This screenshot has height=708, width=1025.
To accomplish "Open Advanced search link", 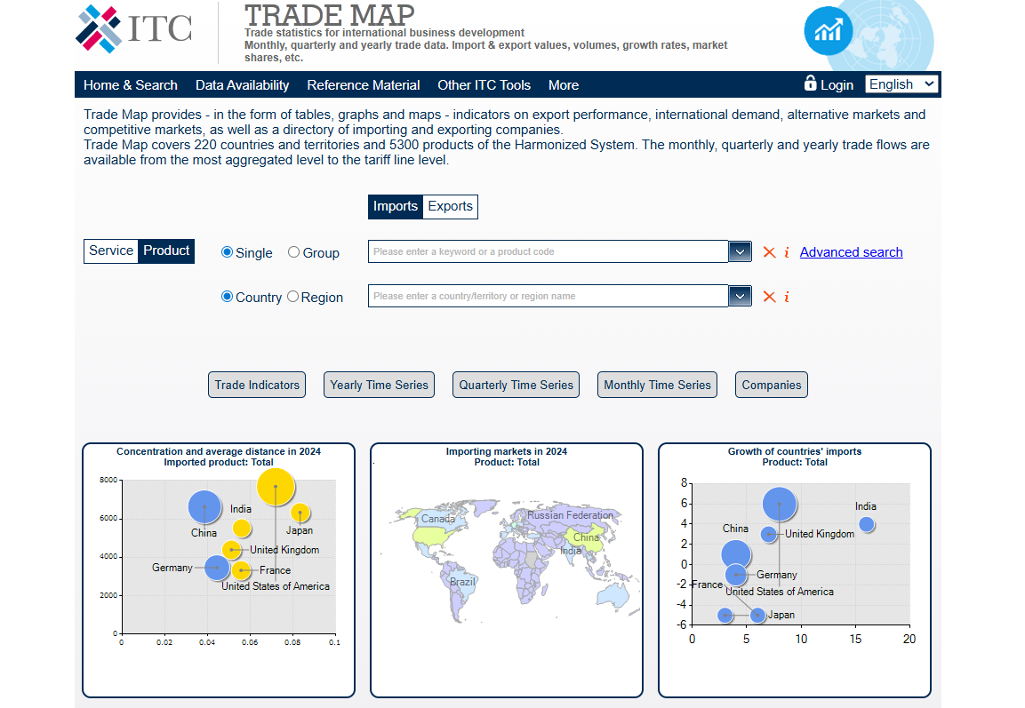I will [x=851, y=252].
